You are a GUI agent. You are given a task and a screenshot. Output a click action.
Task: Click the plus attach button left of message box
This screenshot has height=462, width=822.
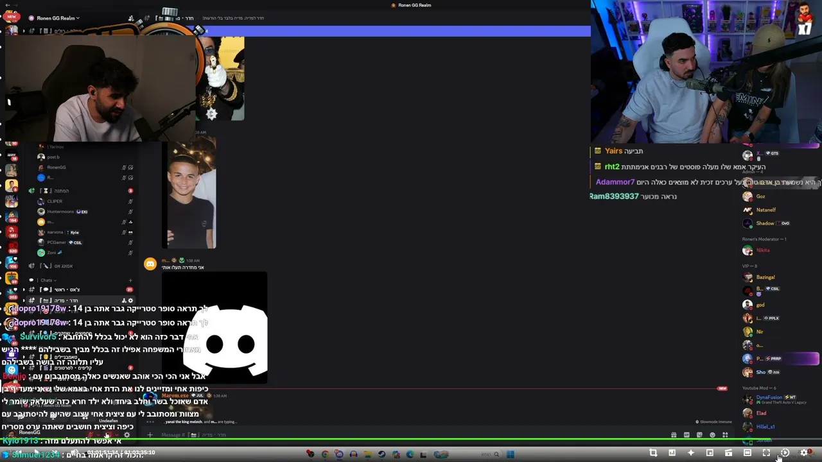click(150, 435)
